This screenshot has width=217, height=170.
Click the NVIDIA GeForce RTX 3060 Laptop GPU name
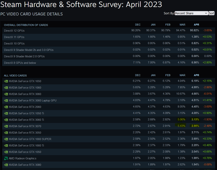33,101
